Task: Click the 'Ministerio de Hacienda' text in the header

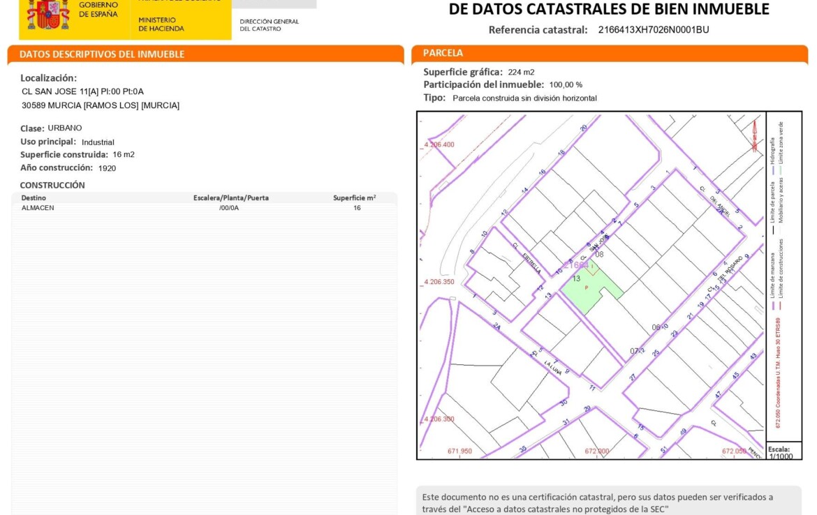Action: [161, 24]
